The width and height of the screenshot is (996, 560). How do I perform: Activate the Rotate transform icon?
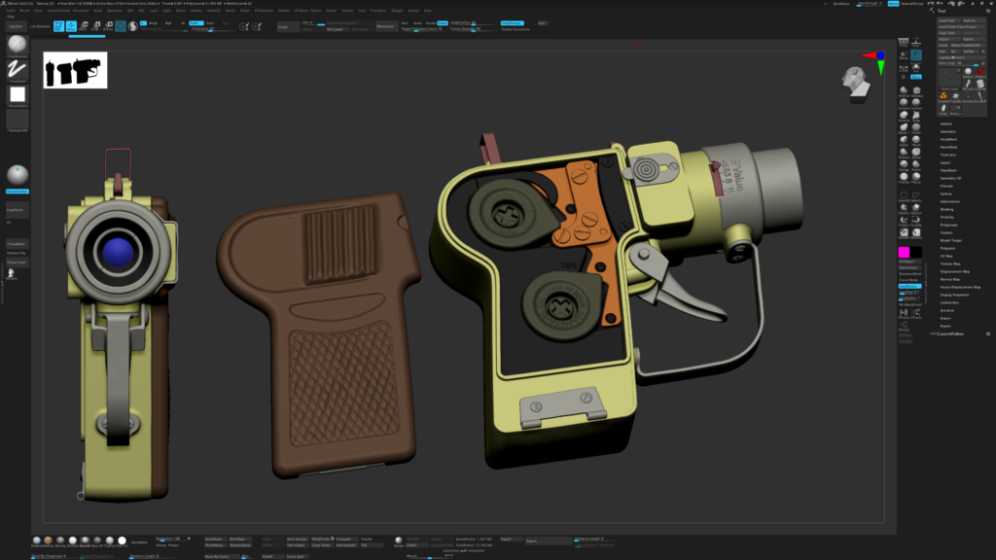[107, 26]
